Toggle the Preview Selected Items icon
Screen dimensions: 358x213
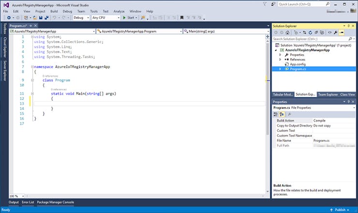(x=342, y=32)
